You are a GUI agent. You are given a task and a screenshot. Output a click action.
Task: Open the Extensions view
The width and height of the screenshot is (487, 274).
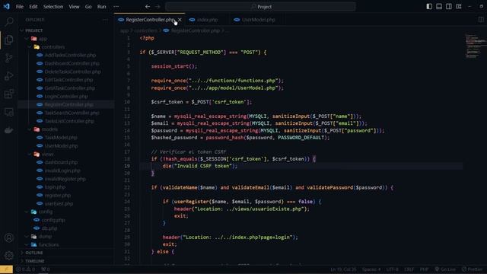click(9, 94)
